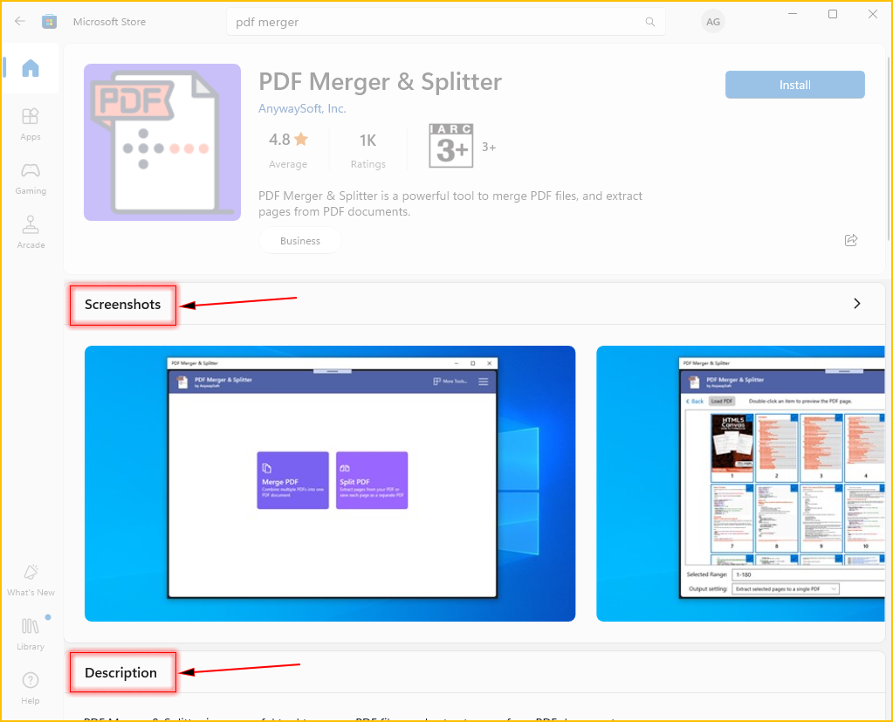Open the second page preview screenshot thumbnail

[744, 483]
